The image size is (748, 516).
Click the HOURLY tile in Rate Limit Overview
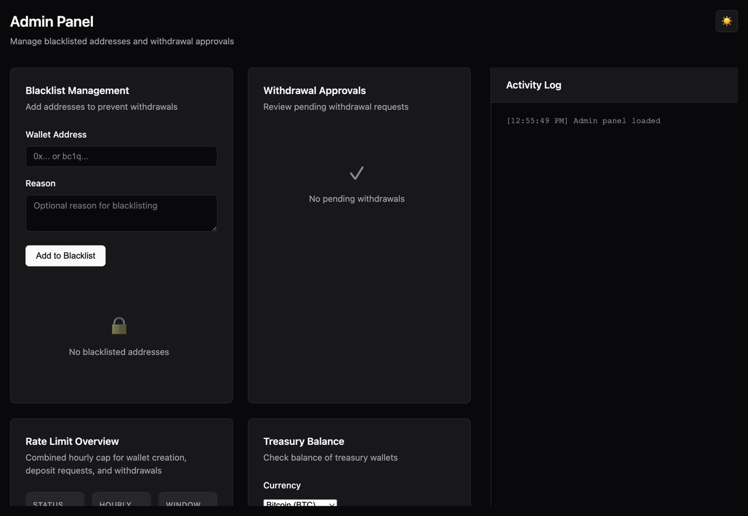pyautogui.click(x=121, y=500)
